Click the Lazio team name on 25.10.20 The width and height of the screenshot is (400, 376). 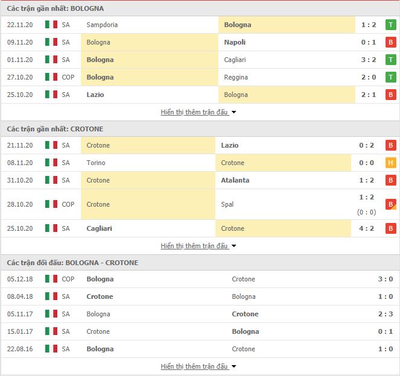(x=95, y=95)
